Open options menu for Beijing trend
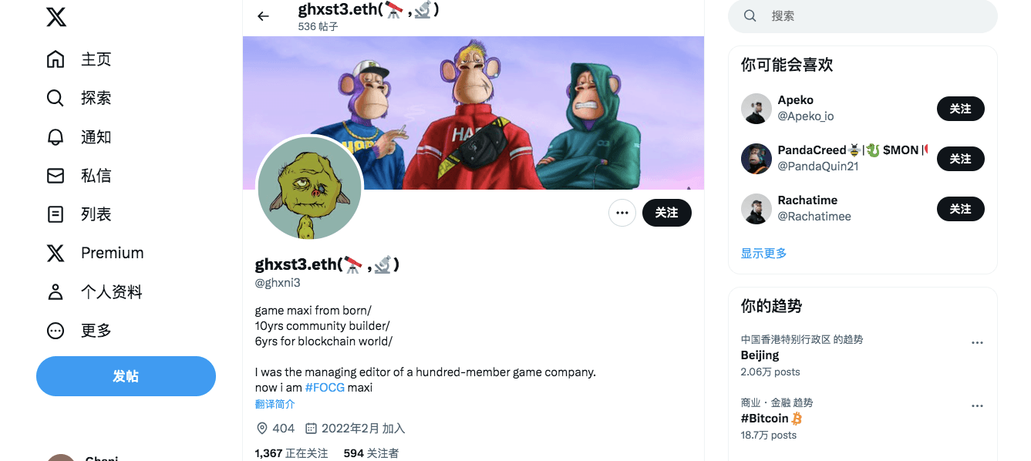 [x=977, y=343]
